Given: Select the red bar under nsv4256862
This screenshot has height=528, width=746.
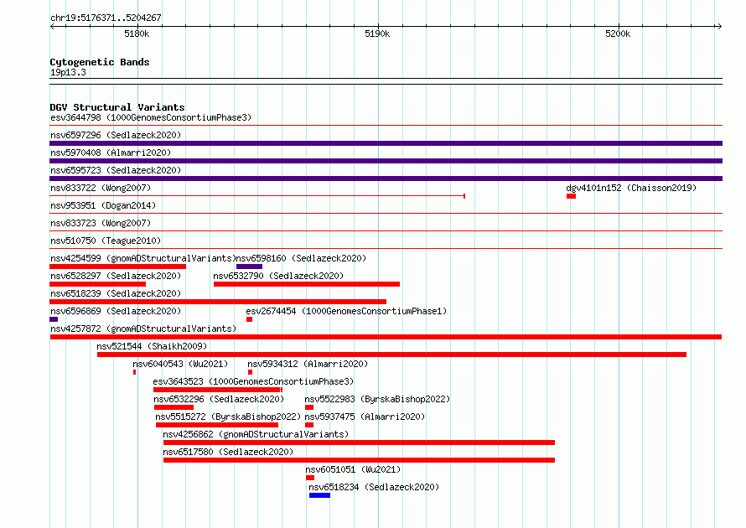Looking at the screenshot, I should pos(360,443).
